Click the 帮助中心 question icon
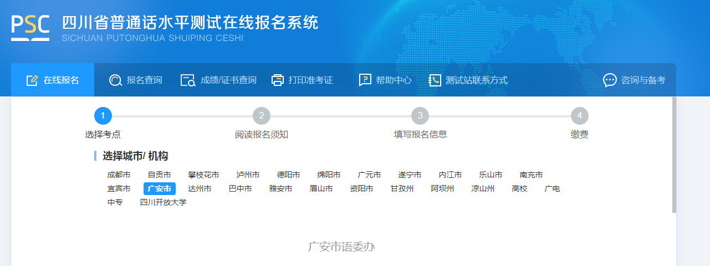The image size is (710, 266). pyautogui.click(x=365, y=80)
